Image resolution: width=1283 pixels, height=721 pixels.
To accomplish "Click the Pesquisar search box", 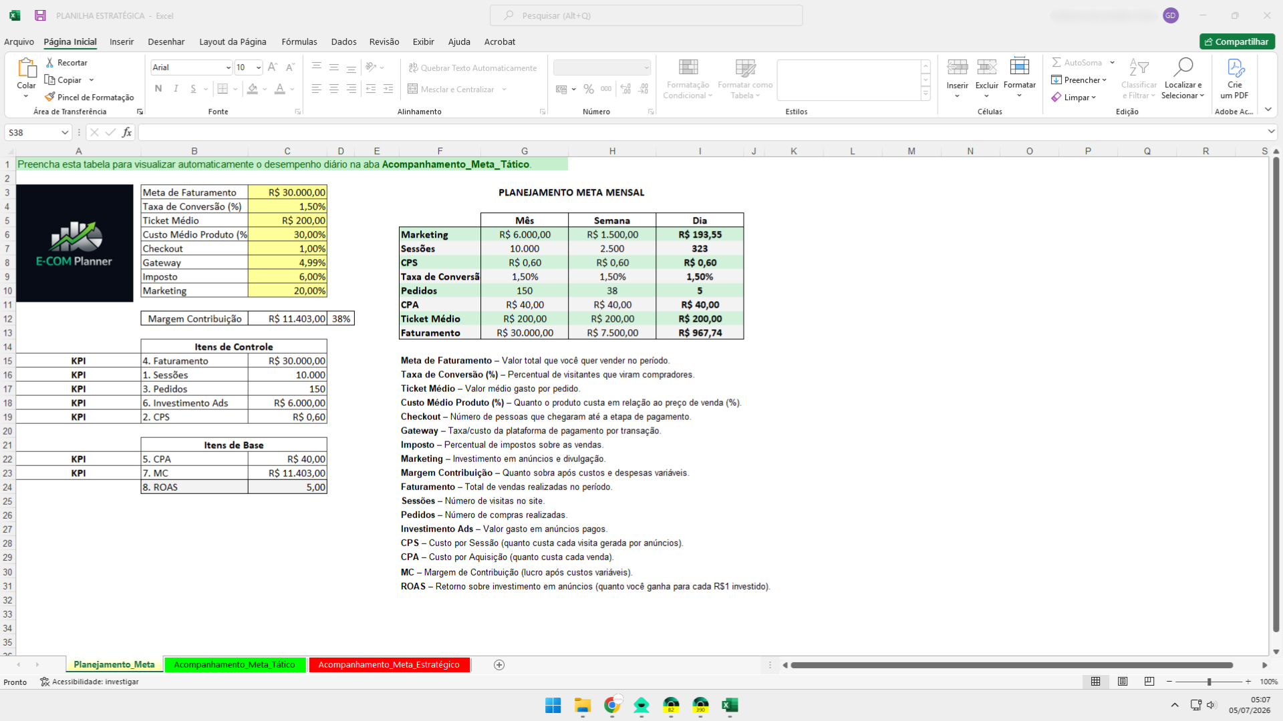I will [x=646, y=15].
